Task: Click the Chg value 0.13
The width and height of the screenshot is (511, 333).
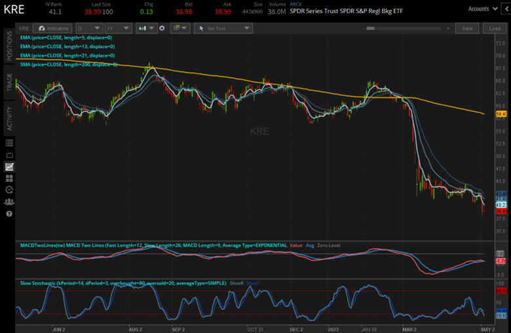Action: 146,12
